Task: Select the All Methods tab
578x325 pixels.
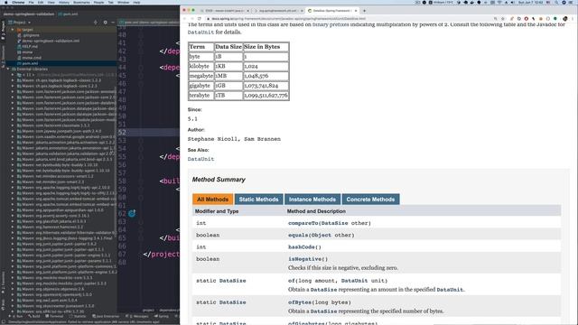Action: [213, 200]
